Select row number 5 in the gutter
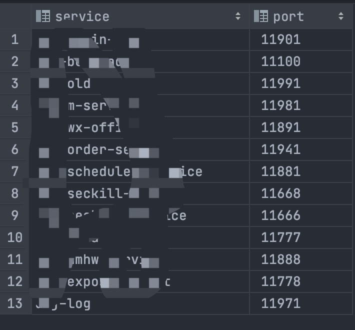The width and height of the screenshot is (355, 330). pyautogui.click(x=14, y=127)
